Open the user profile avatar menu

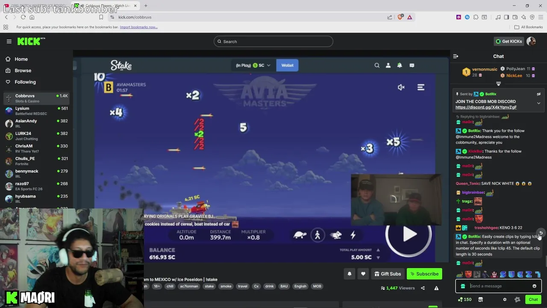point(531,41)
